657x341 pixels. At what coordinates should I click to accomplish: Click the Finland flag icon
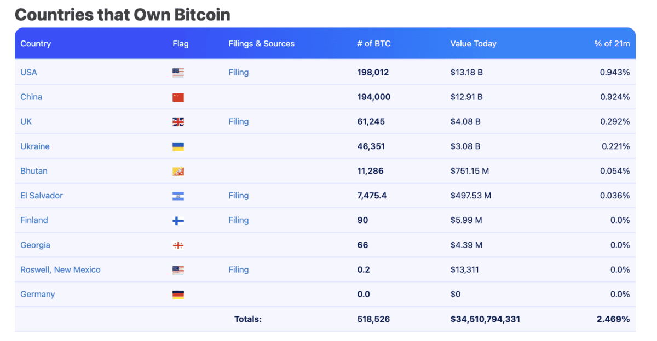(178, 220)
